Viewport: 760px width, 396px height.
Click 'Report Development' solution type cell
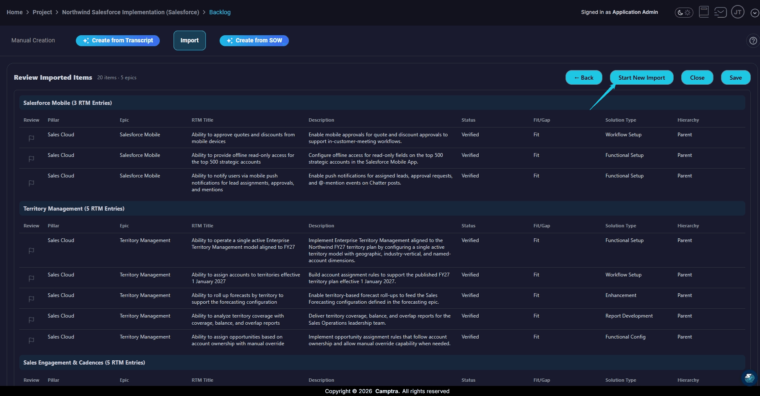point(629,316)
